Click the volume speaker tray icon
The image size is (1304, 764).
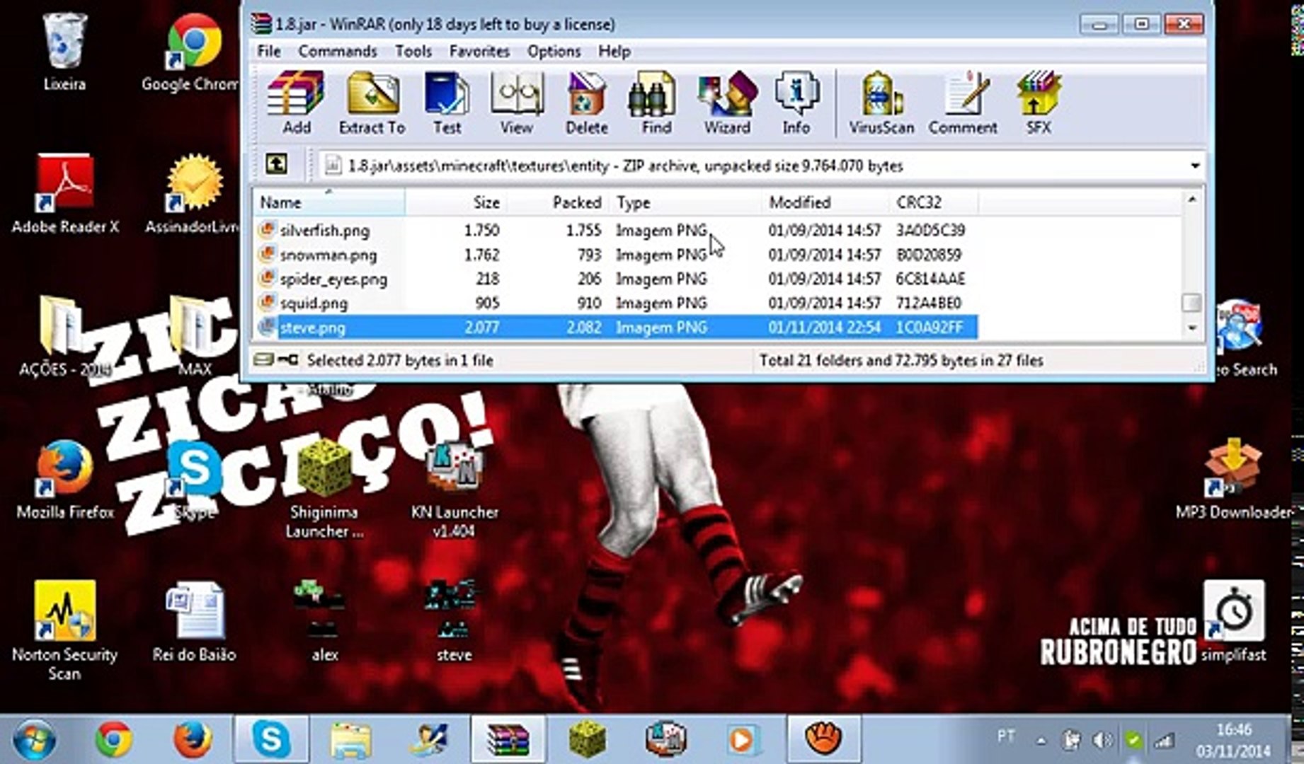1101,740
